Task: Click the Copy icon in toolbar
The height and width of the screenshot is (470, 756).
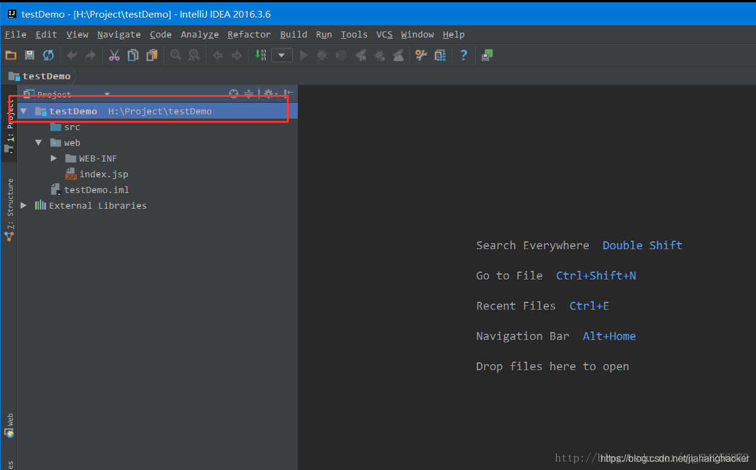Action: (x=133, y=55)
